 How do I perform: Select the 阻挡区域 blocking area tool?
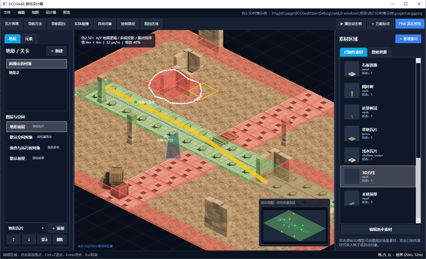(151, 24)
